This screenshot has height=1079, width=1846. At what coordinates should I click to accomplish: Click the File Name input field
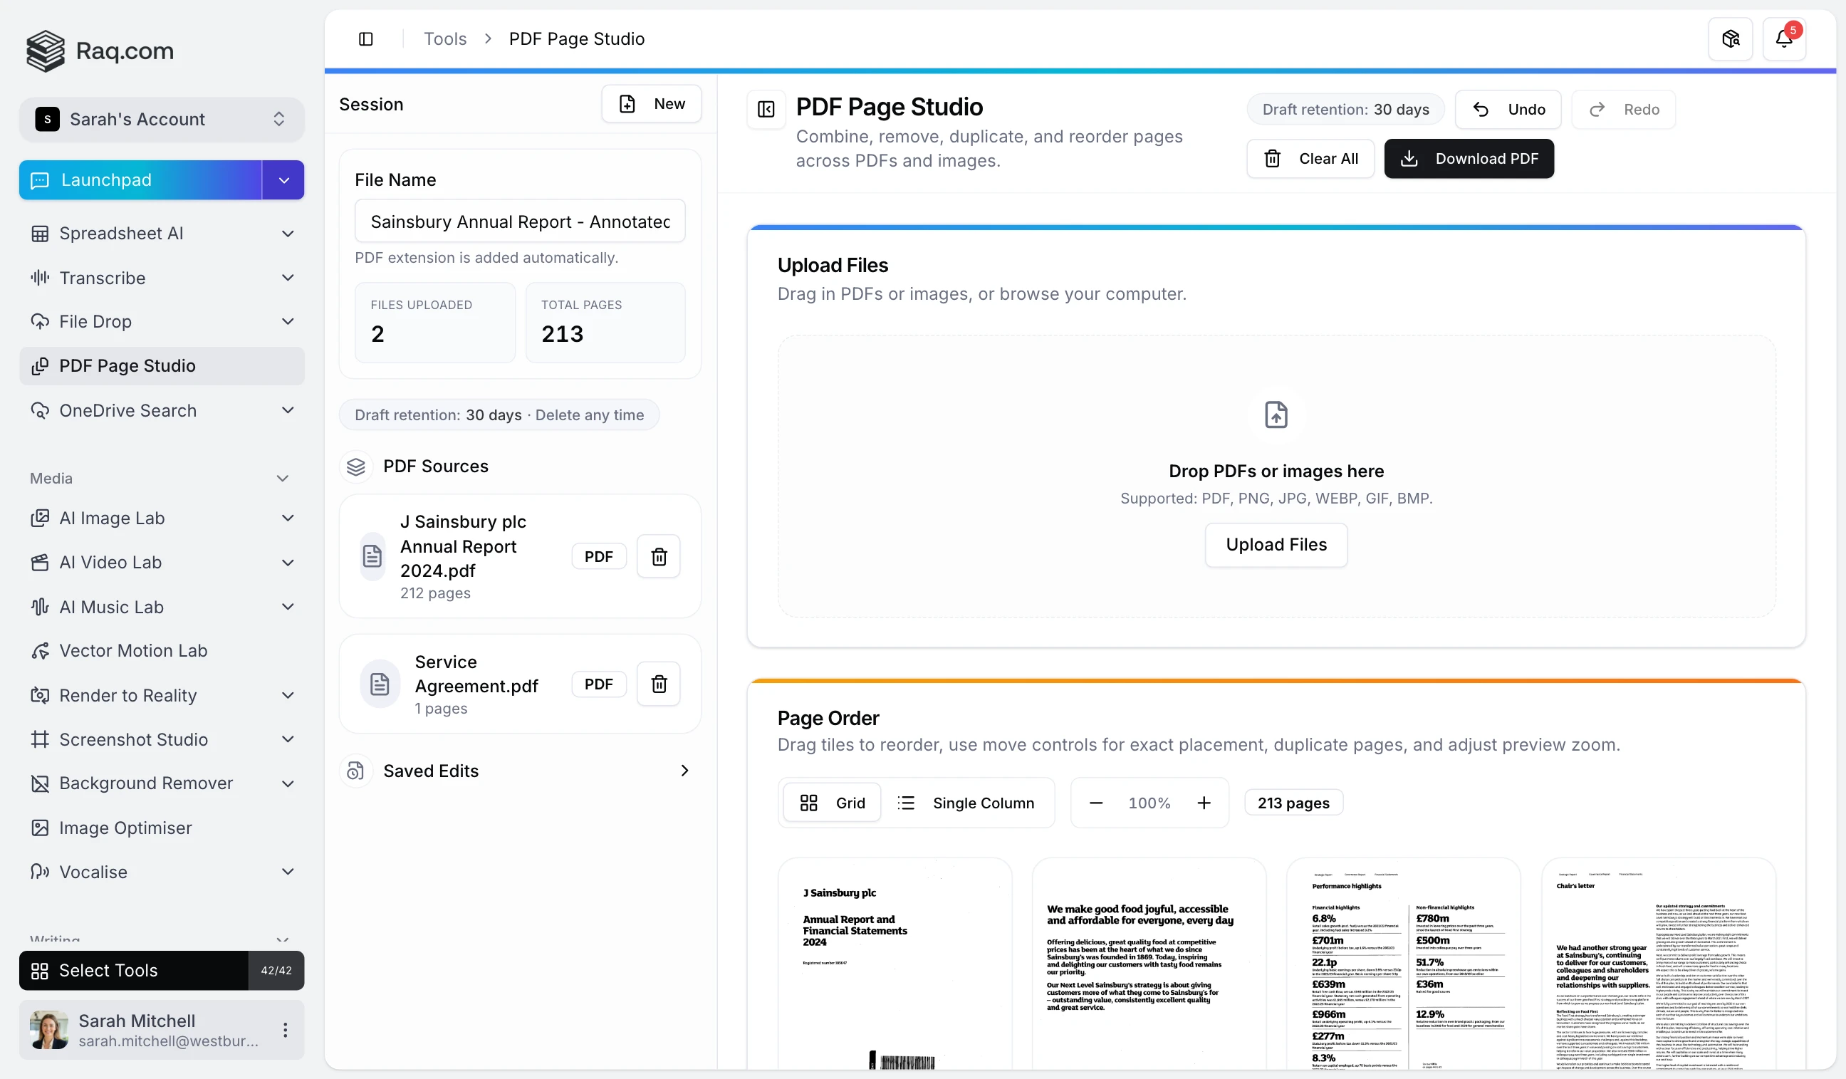click(x=518, y=221)
